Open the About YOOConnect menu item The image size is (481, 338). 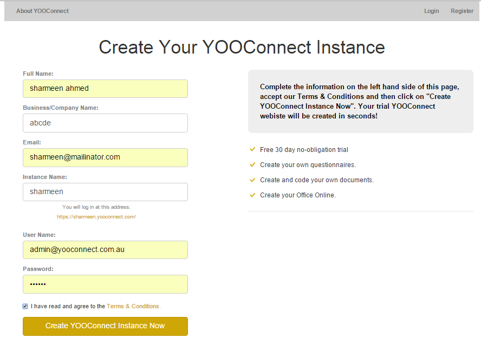[42, 11]
